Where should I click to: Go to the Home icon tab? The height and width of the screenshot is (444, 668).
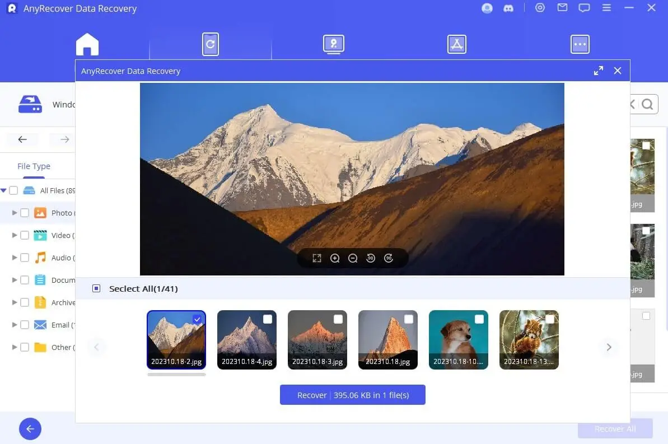(87, 44)
